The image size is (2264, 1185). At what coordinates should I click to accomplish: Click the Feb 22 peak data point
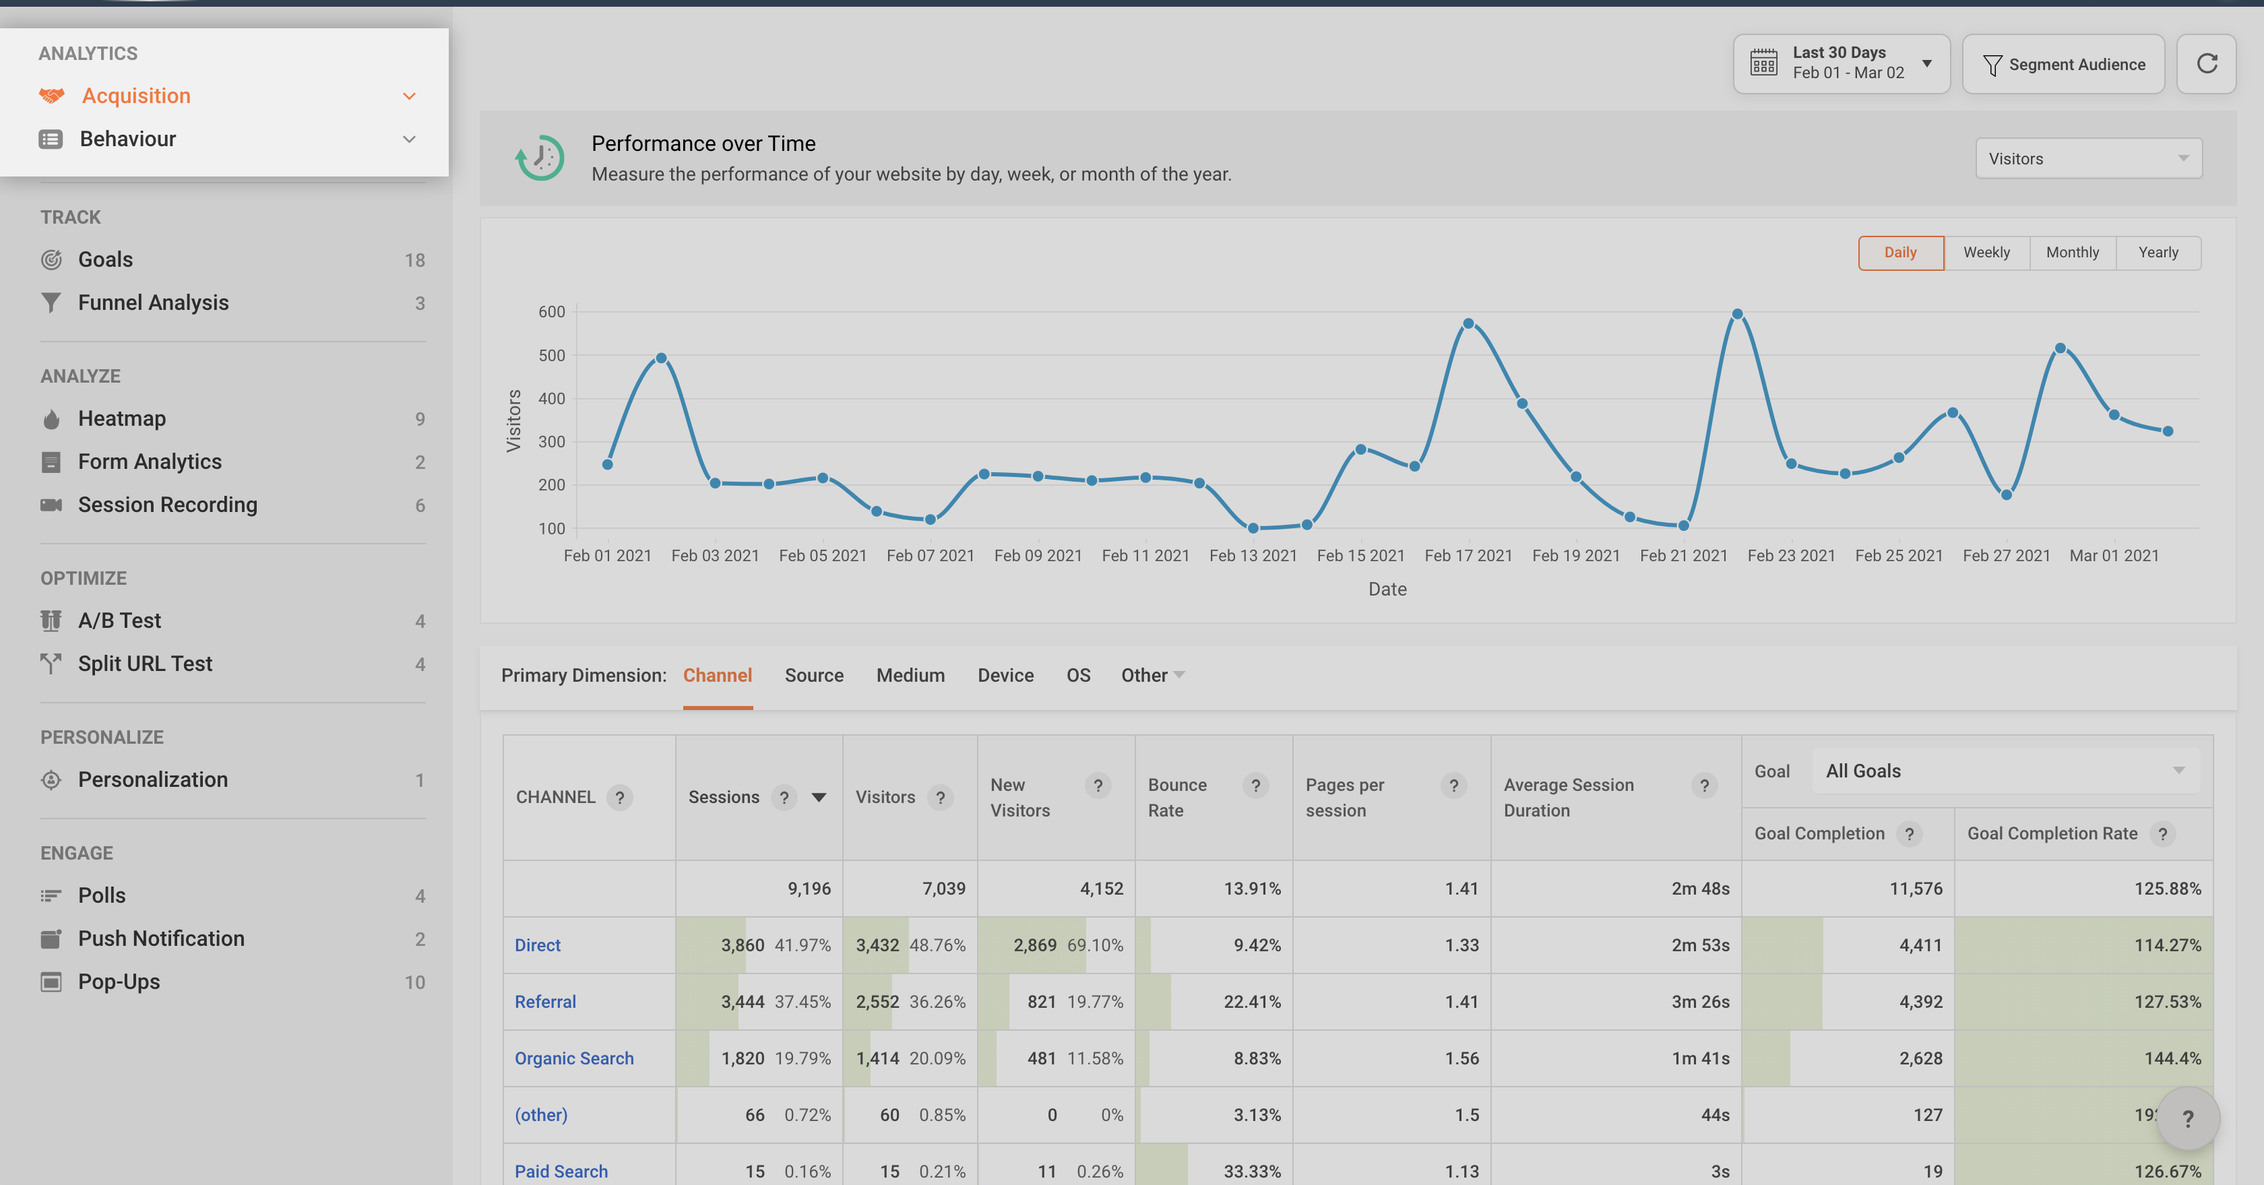1736,315
